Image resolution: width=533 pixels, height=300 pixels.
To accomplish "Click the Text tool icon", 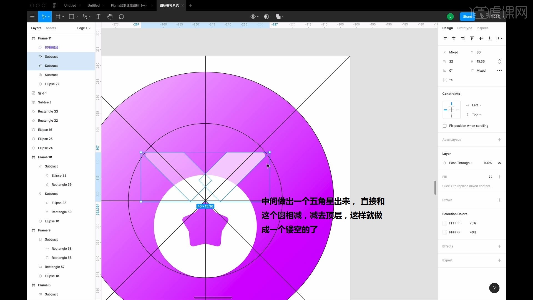I will tap(99, 16).
